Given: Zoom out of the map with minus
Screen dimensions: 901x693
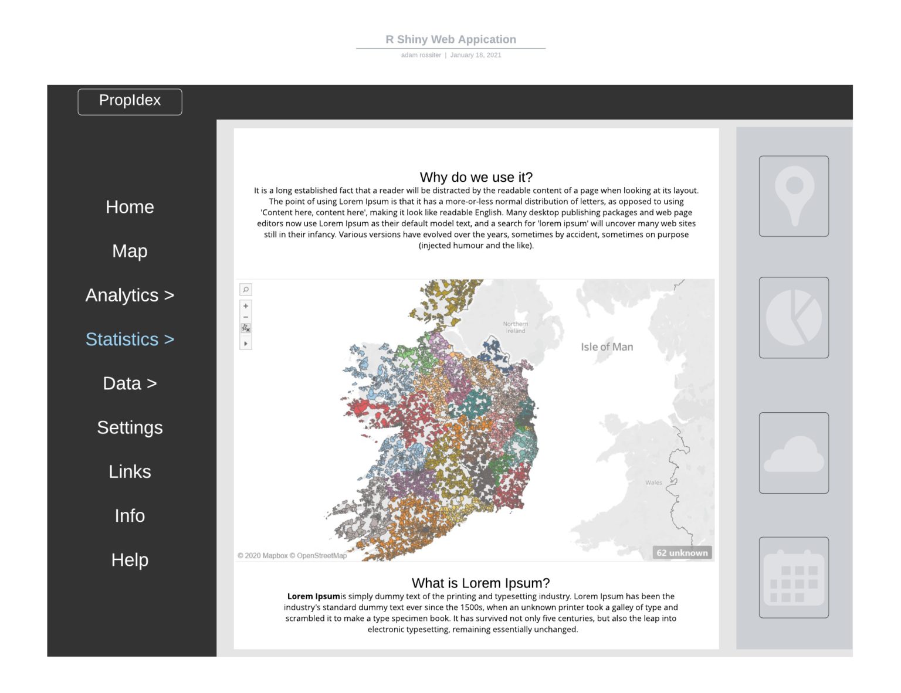Looking at the screenshot, I should [246, 317].
